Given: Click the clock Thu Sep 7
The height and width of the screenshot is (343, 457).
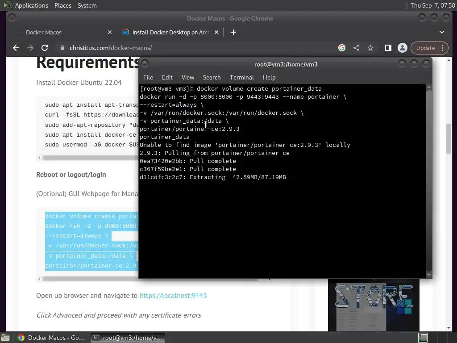Looking at the screenshot, I should pyautogui.click(x=432, y=5).
